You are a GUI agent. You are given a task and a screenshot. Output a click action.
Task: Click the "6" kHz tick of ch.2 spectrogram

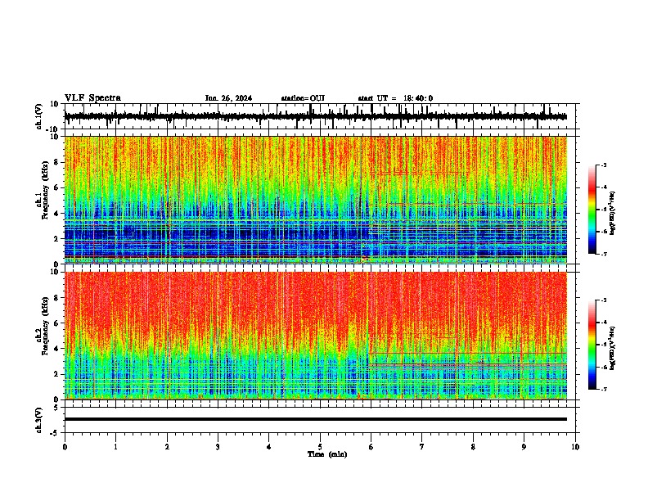coord(57,323)
